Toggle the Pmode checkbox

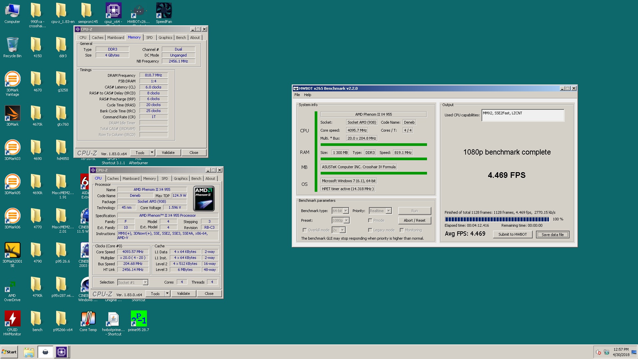click(x=370, y=220)
